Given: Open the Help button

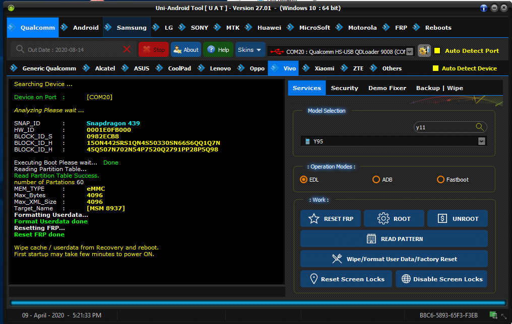Looking at the screenshot, I should pyautogui.click(x=218, y=50).
